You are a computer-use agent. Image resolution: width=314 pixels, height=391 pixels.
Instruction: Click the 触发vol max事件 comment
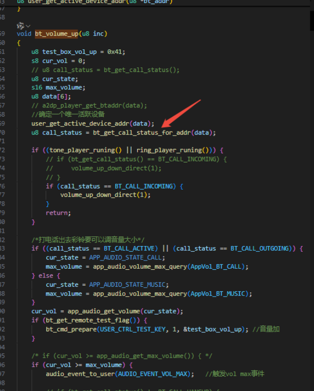(235, 374)
